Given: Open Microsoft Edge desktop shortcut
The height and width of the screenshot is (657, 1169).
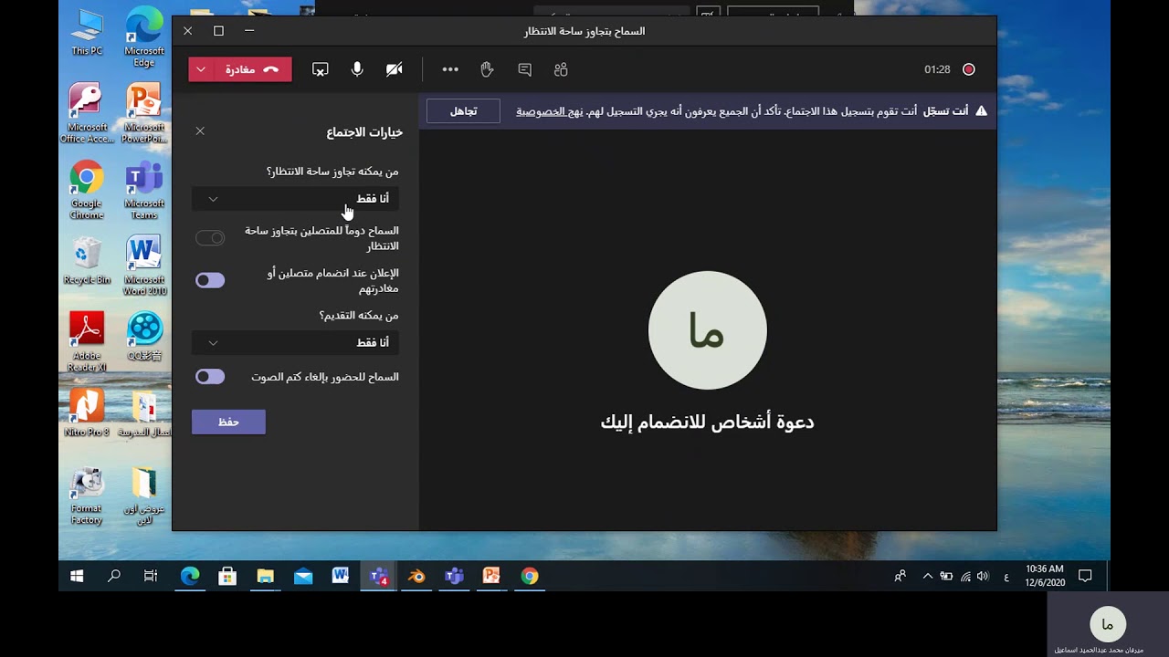Looking at the screenshot, I should tap(144, 37).
